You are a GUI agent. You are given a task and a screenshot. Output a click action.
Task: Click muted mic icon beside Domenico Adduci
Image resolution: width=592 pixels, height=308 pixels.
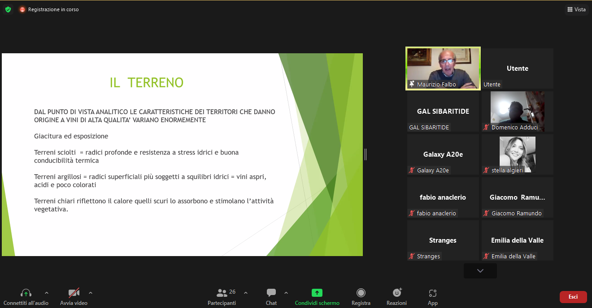coord(486,127)
